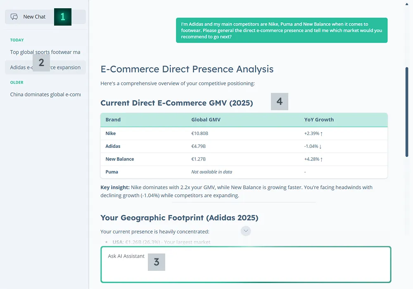Click the YoY Growth column header

click(x=319, y=120)
